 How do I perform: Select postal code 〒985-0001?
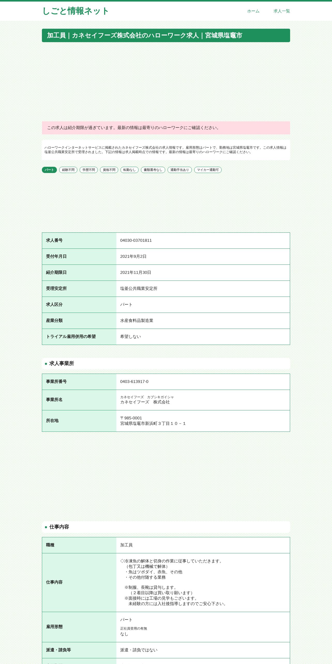point(131,418)
